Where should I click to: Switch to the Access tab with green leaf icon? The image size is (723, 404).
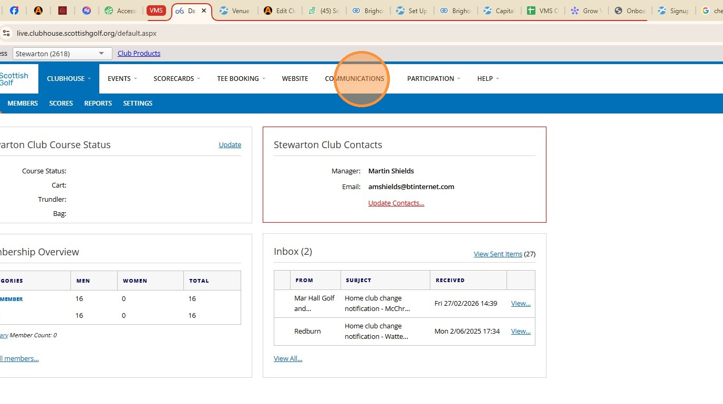[120, 11]
